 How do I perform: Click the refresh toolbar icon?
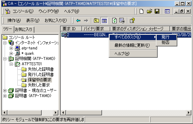click(x=114, y=21)
